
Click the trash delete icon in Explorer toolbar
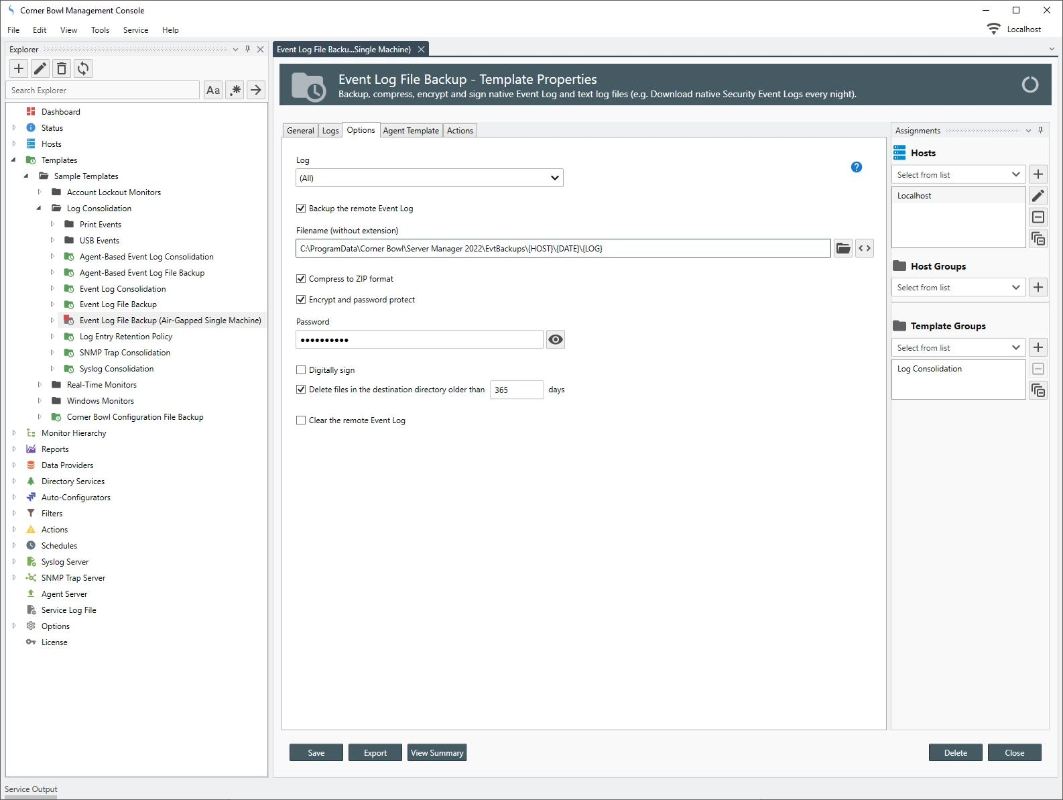pyautogui.click(x=62, y=68)
